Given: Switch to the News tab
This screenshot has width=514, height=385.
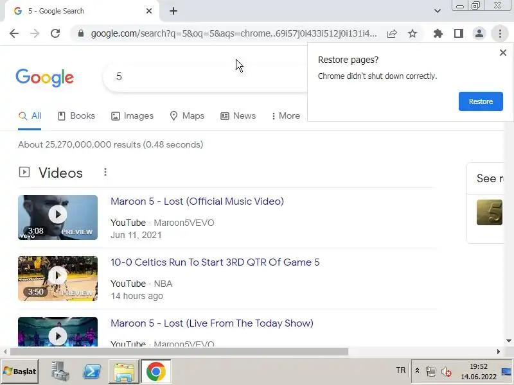Looking at the screenshot, I should click(238, 116).
